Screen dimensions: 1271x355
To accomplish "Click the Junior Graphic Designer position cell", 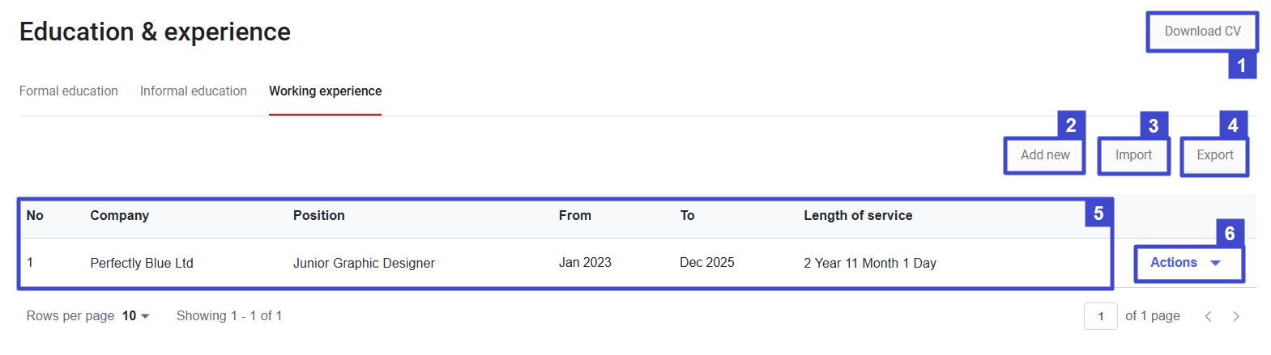I will (364, 264).
